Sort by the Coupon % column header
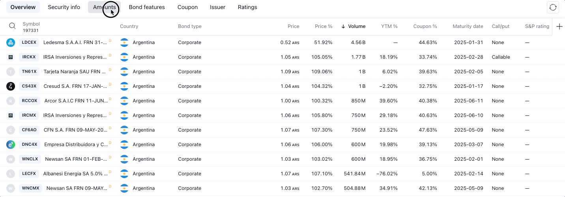565x197 pixels. [x=425, y=26]
